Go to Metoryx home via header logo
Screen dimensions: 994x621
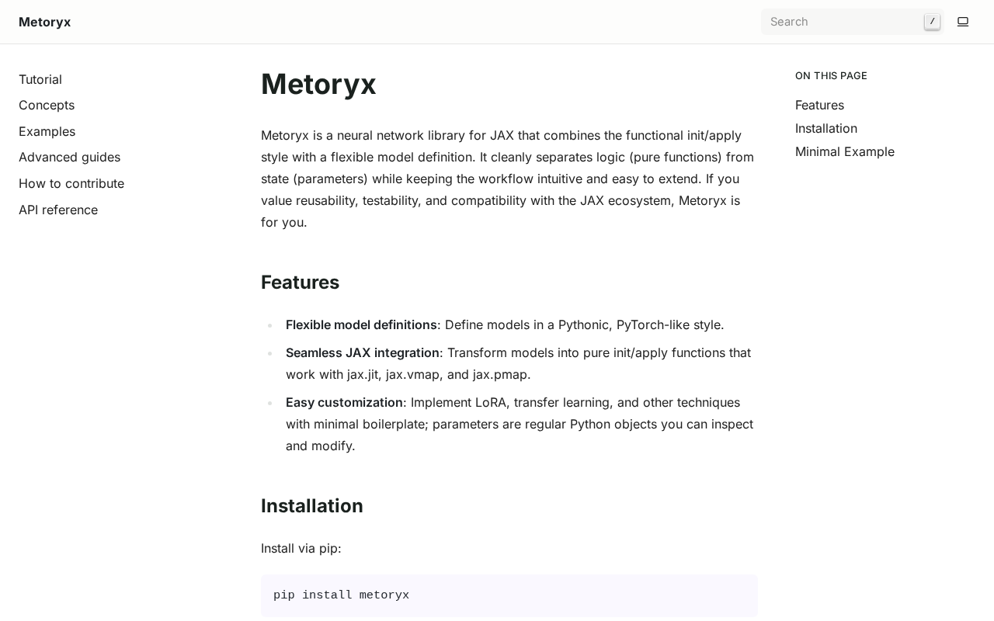pyautogui.click(x=45, y=22)
